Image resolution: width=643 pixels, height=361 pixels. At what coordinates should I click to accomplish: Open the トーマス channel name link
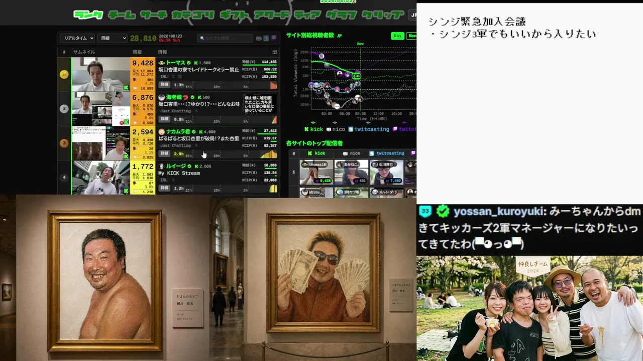175,63
